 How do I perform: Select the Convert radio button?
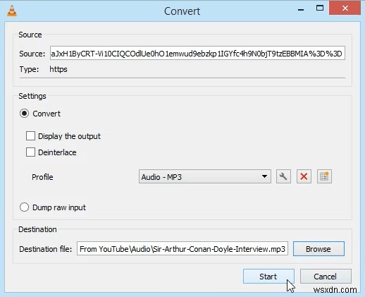pyautogui.click(x=24, y=114)
